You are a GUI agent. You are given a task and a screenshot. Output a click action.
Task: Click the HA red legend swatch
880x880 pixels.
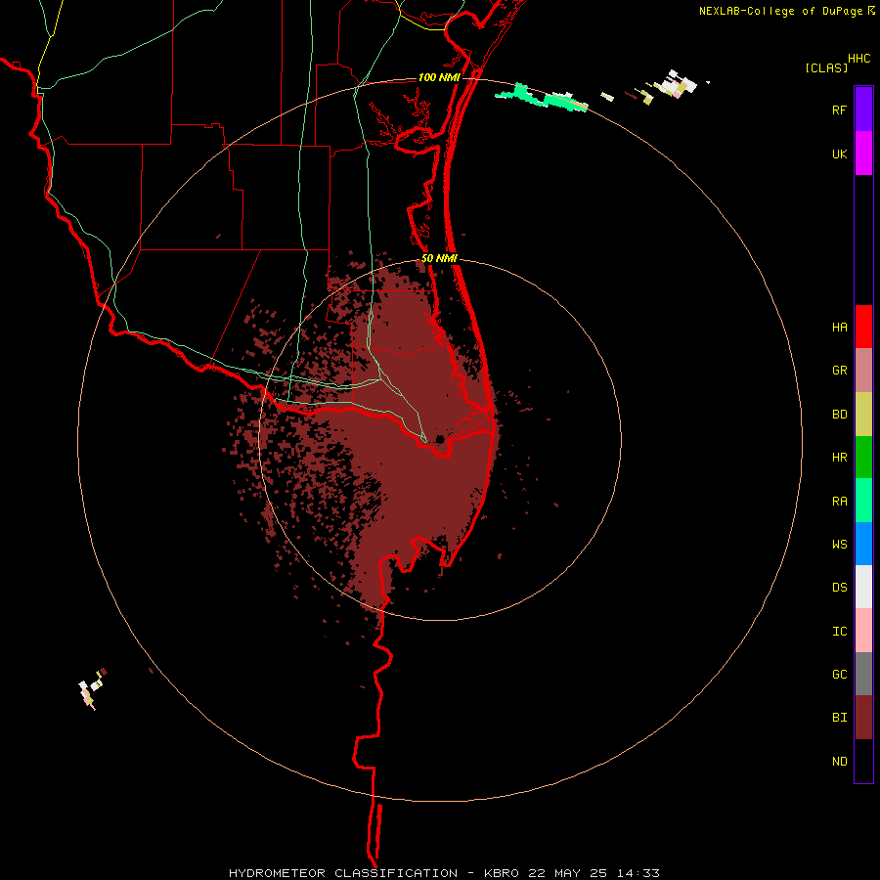[863, 327]
